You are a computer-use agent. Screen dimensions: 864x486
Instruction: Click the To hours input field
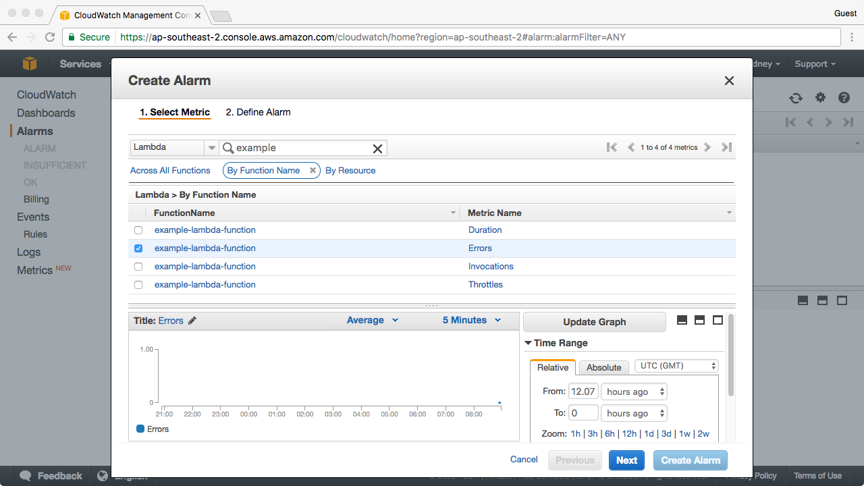(x=583, y=413)
